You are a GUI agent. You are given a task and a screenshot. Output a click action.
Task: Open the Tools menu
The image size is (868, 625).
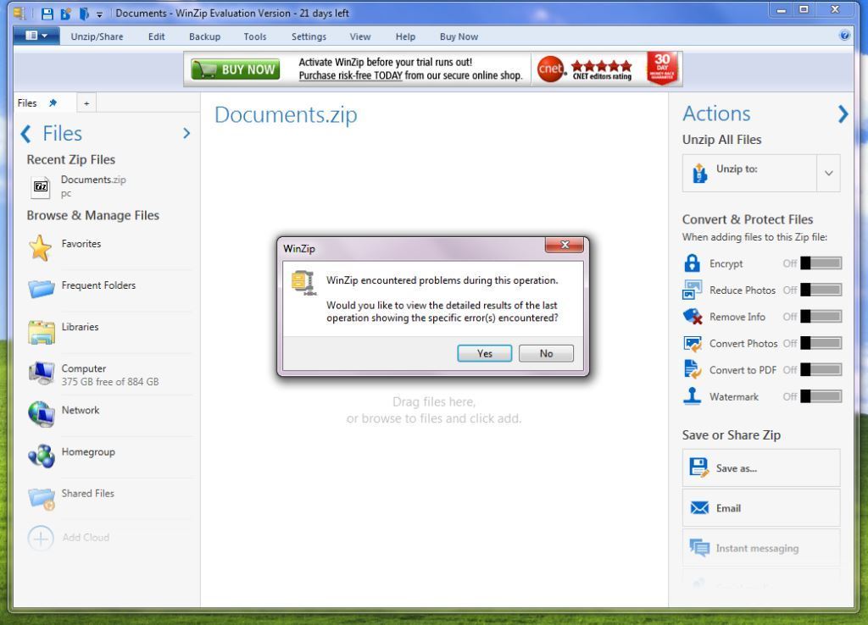point(254,36)
